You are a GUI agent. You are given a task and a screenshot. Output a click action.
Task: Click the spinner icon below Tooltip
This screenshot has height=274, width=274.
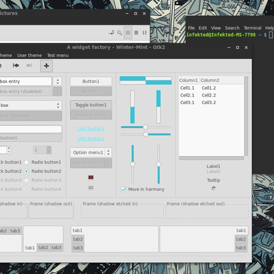pyautogui.click(x=214, y=188)
